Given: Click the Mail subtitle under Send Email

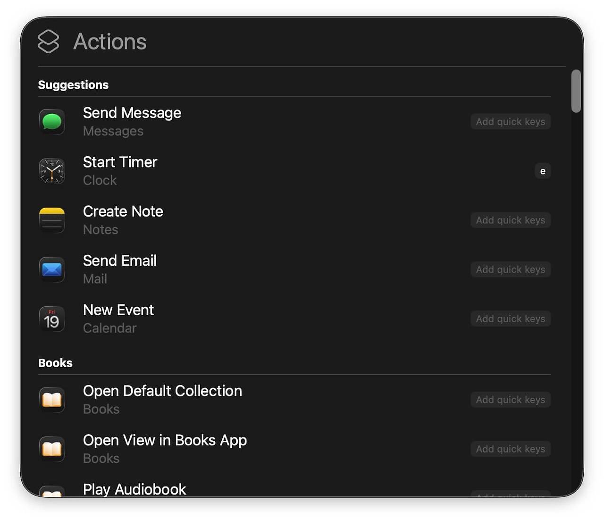Looking at the screenshot, I should (95, 279).
